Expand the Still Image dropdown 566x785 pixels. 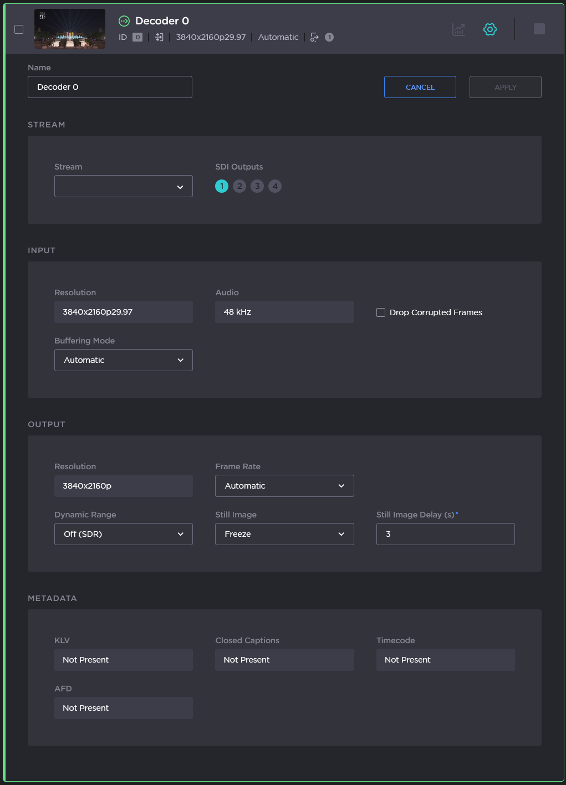pos(284,534)
